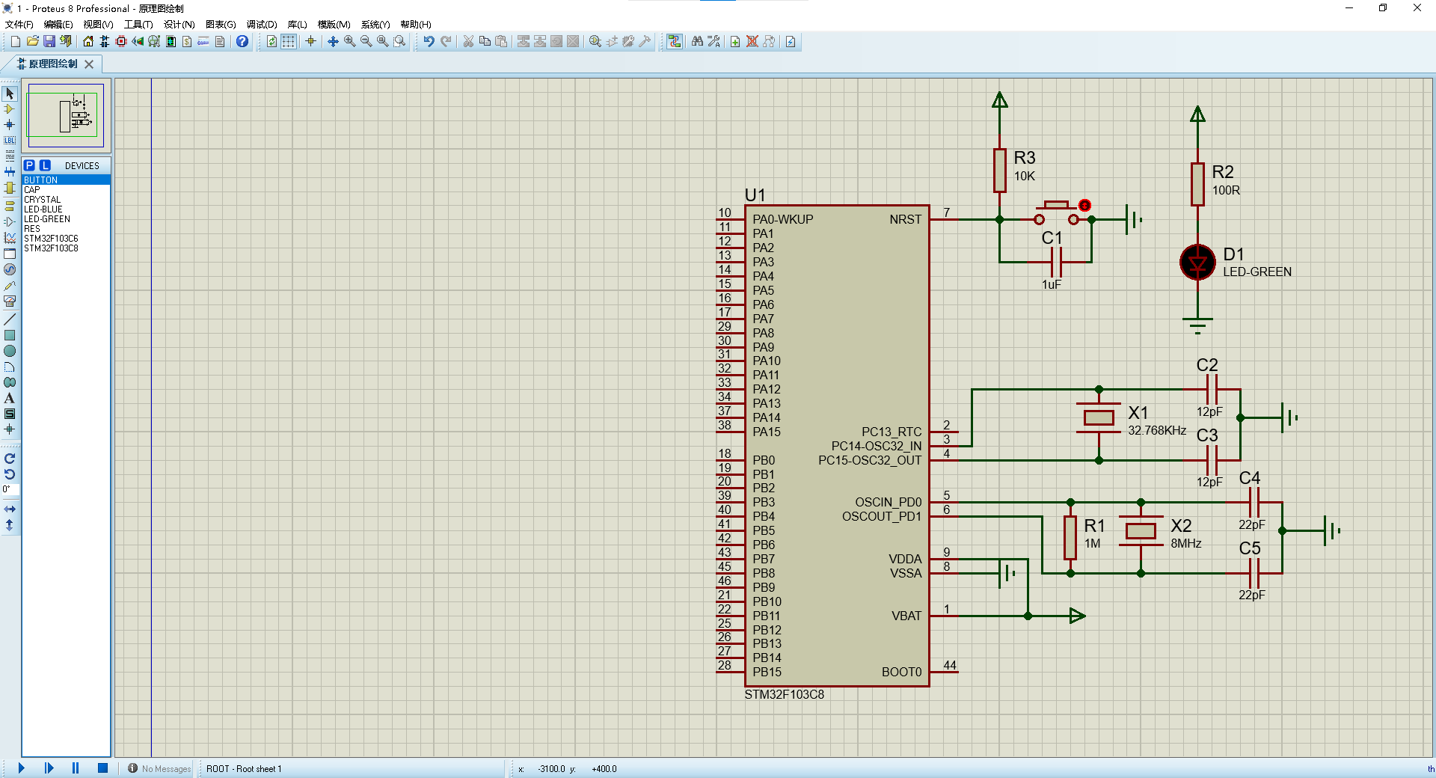Select the Generator Mode sine-wave tool
1436x778 pixels.
click(10, 269)
